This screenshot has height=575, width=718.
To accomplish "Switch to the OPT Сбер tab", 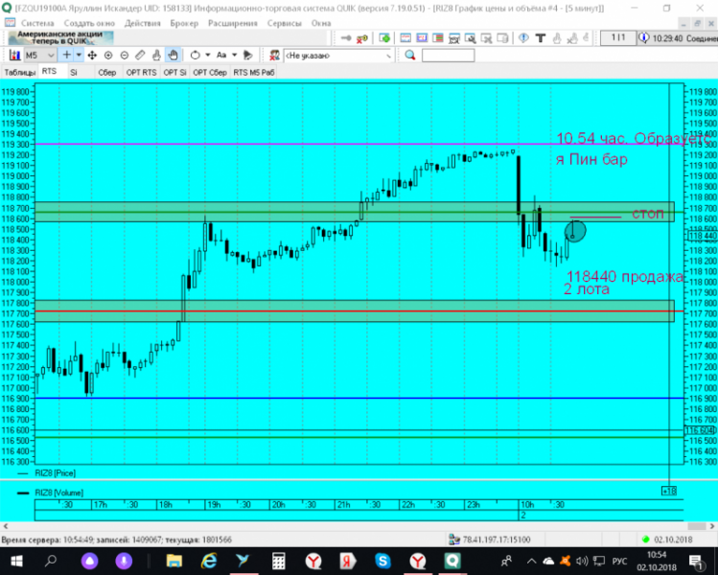I will (x=210, y=72).
